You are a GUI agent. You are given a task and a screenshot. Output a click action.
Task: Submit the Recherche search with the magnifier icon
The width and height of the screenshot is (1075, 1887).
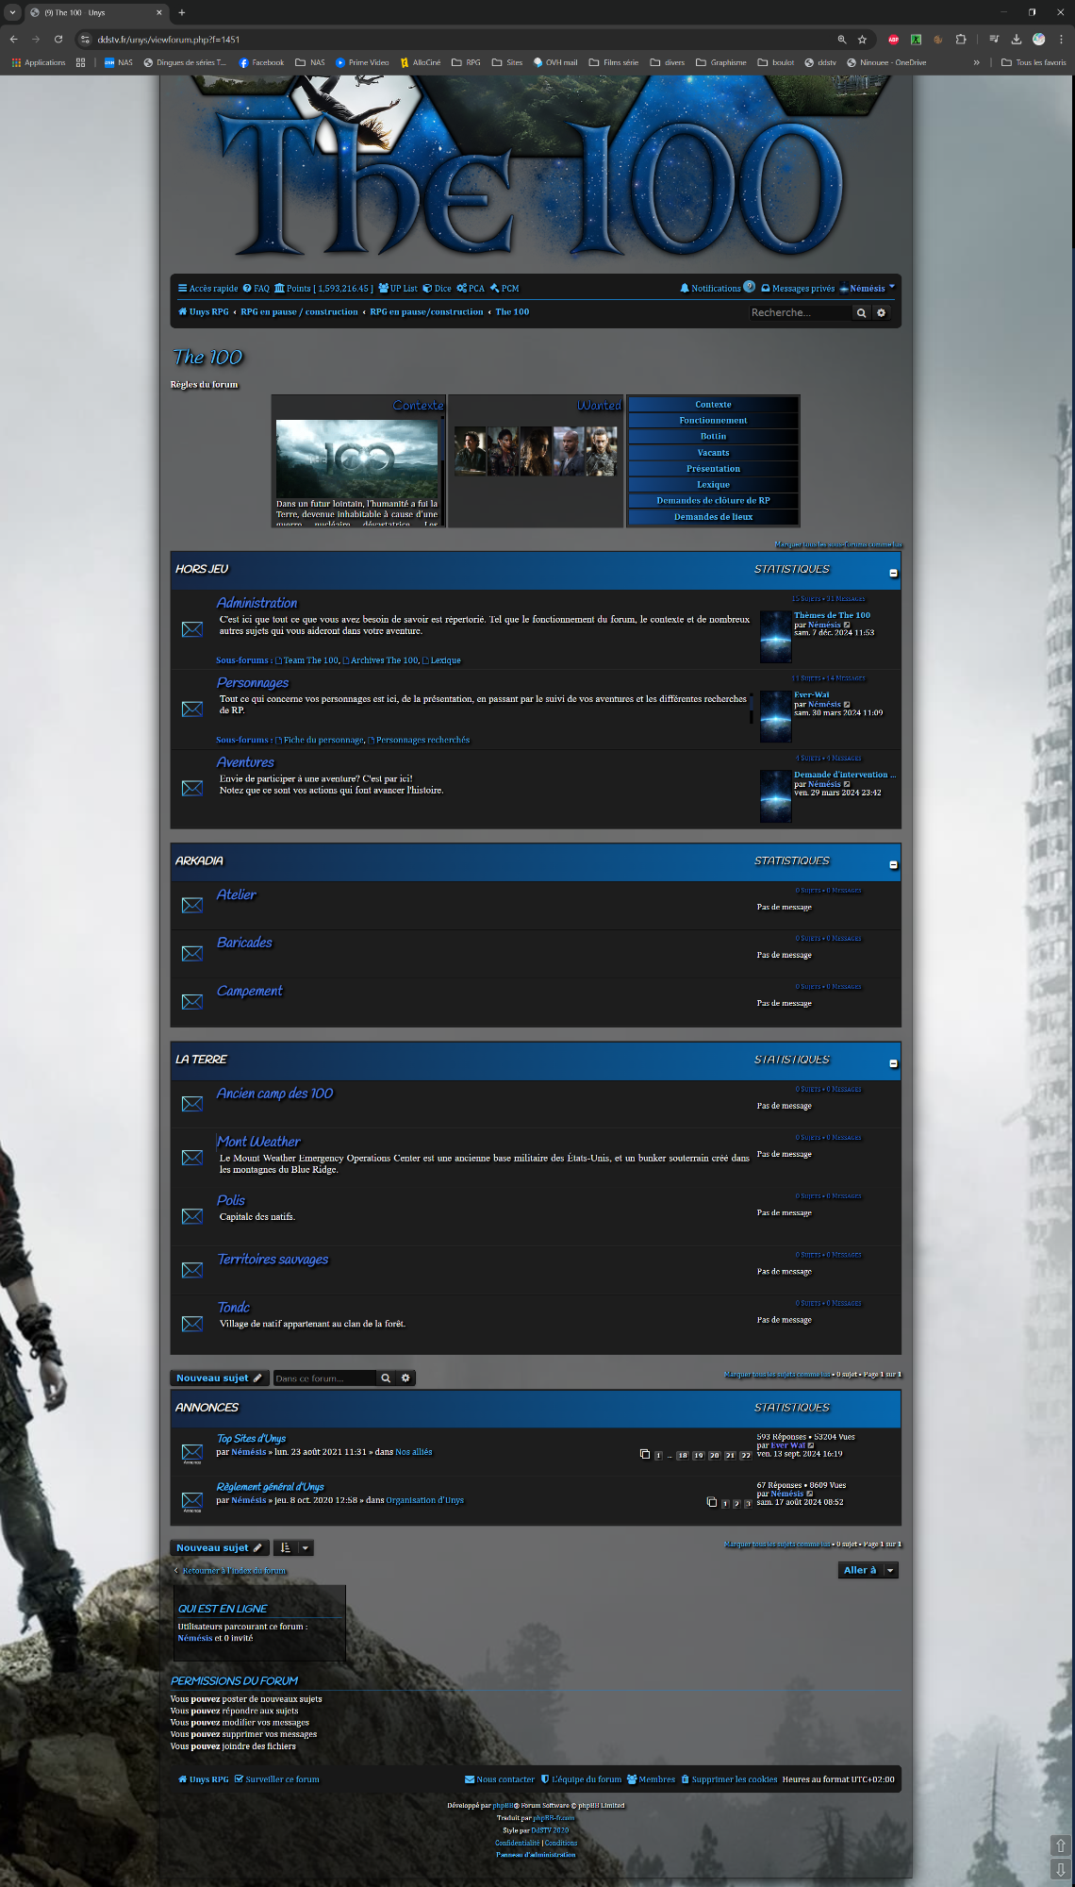861,312
